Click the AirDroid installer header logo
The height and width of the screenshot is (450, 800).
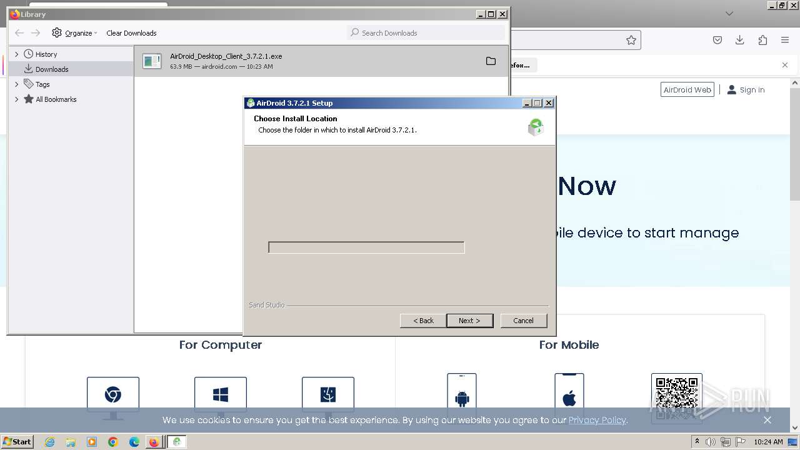coord(536,127)
